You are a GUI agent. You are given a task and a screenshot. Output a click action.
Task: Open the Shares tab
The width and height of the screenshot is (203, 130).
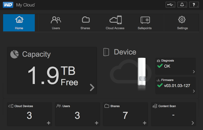pos(85,23)
